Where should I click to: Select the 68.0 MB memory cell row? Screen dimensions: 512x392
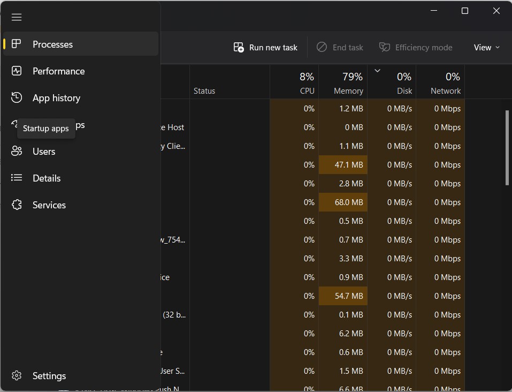click(343, 202)
